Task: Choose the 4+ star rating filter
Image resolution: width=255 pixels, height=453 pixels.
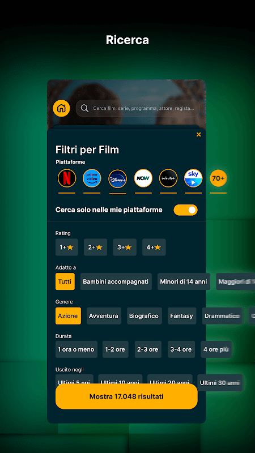Action: click(x=154, y=247)
